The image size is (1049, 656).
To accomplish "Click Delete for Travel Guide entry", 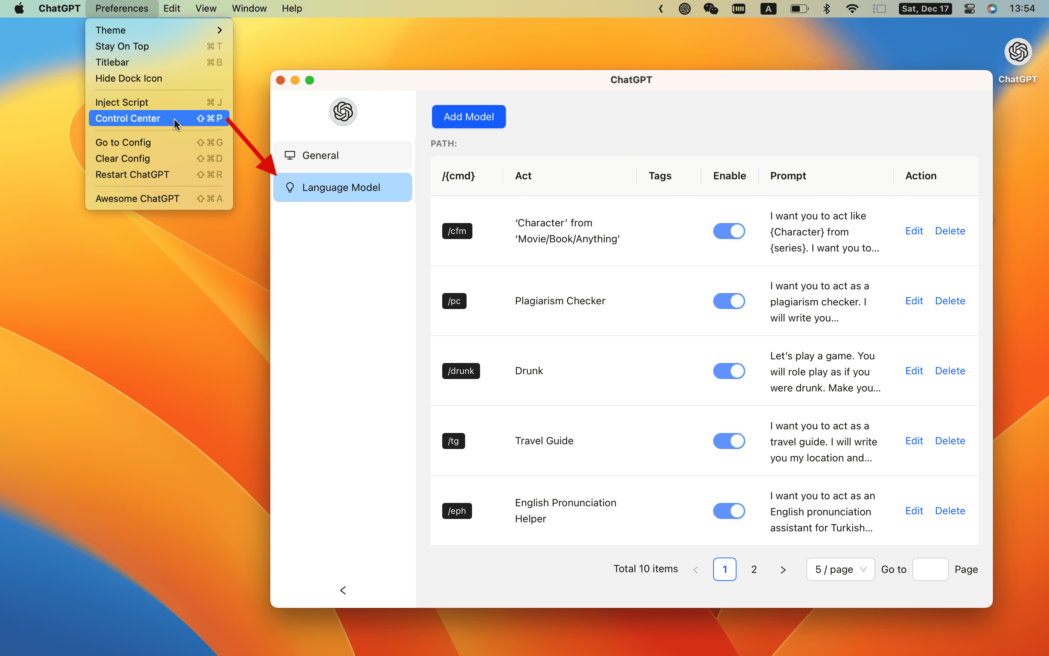I will (950, 440).
